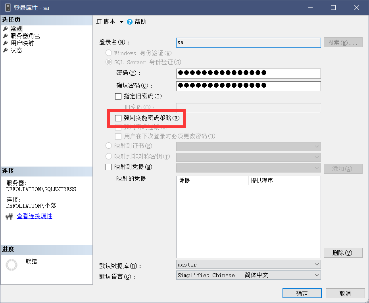Click the connection plug icon
369x303 pixels.
9,216
